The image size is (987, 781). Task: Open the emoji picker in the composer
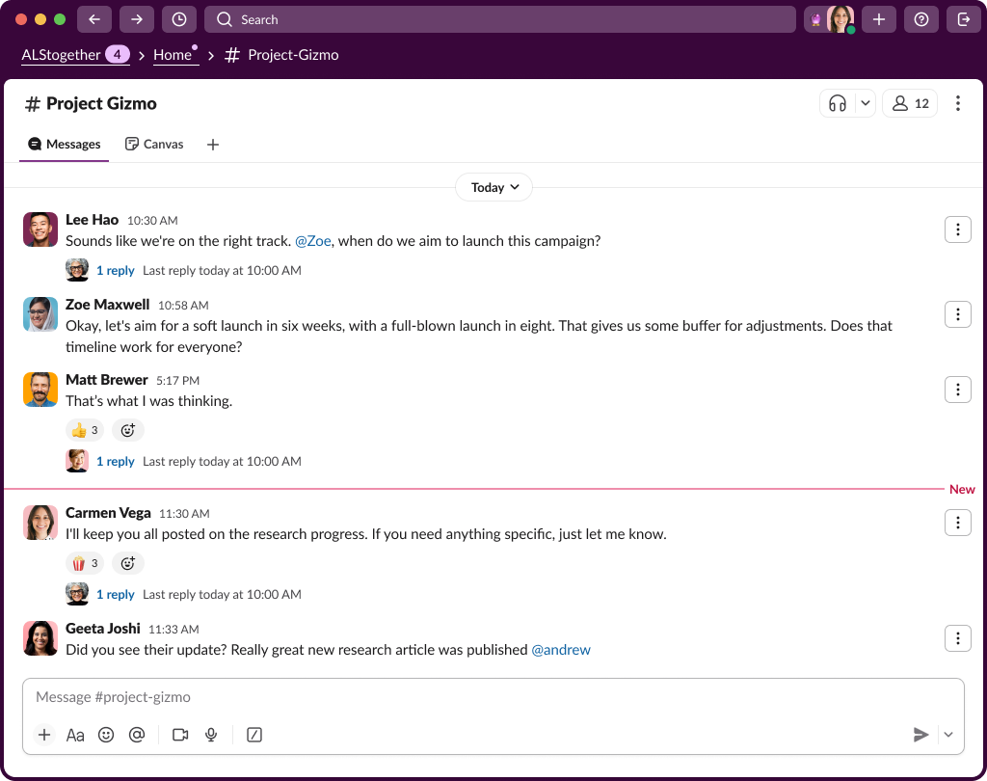(x=106, y=735)
